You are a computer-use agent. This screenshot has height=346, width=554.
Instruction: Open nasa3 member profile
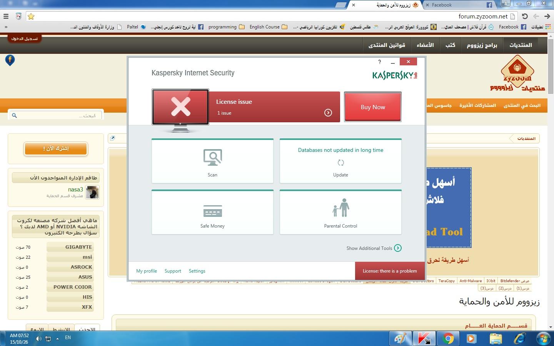pyautogui.click(x=75, y=189)
